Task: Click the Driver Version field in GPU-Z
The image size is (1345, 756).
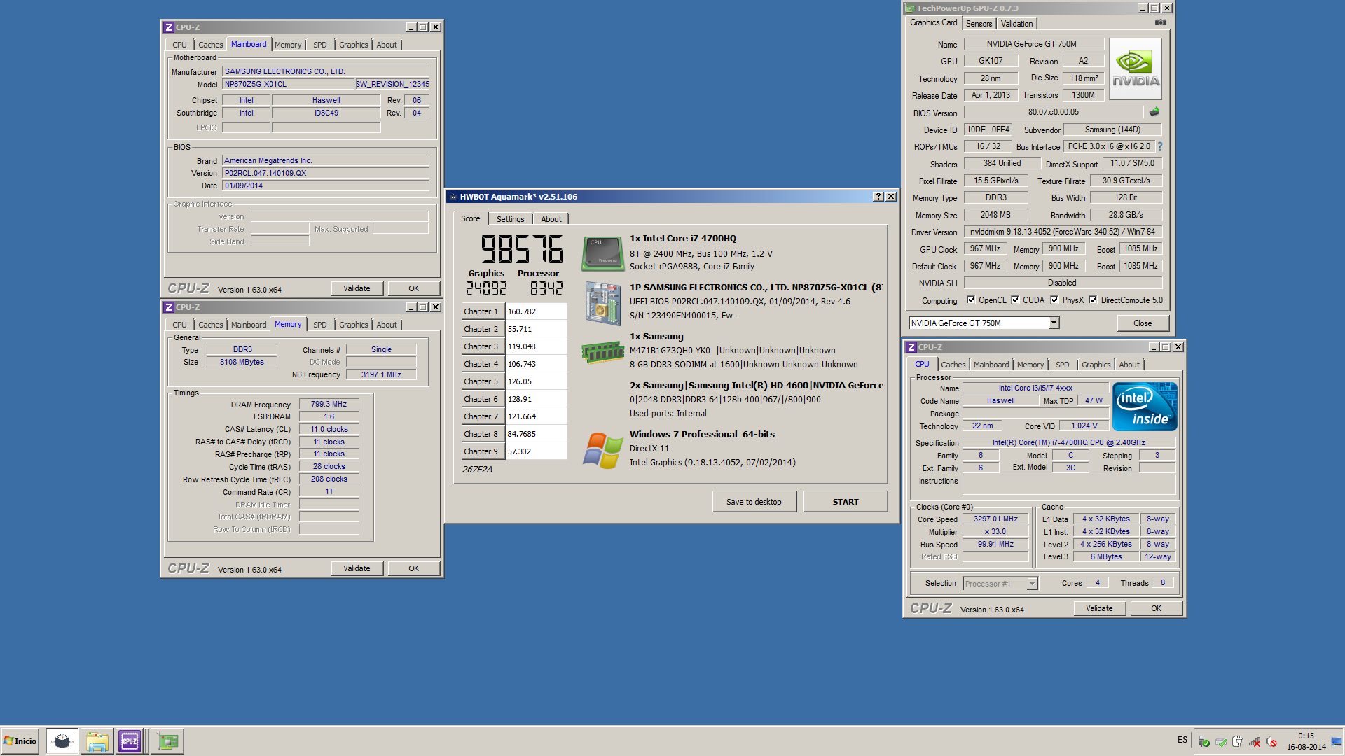Action: (1063, 232)
